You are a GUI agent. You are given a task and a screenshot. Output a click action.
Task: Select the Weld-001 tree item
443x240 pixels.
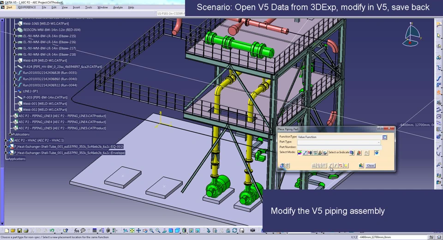(45, 103)
